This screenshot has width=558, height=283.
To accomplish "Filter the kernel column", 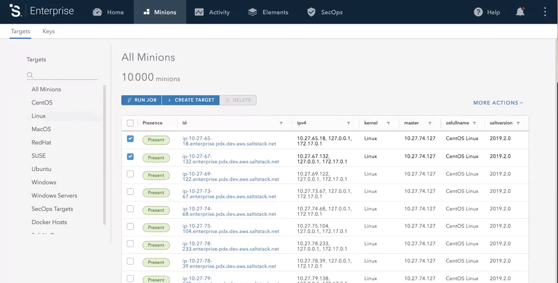I will [388, 123].
